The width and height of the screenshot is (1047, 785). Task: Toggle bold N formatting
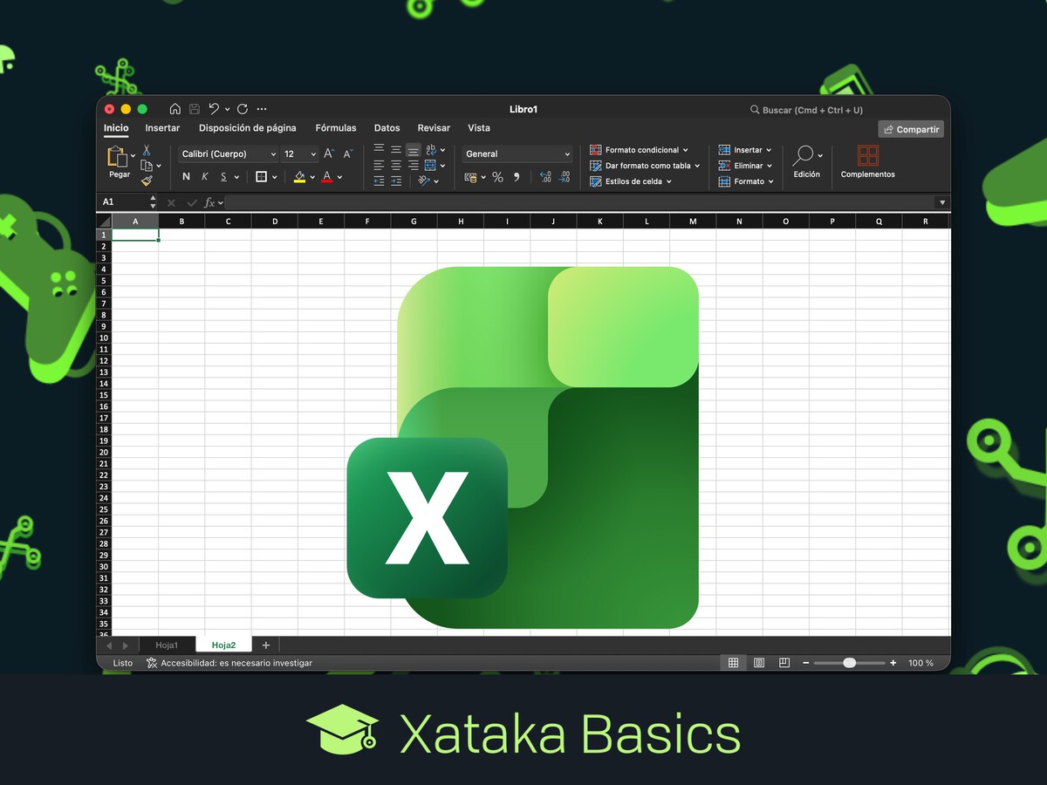pyautogui.click(x=186, y=177)
